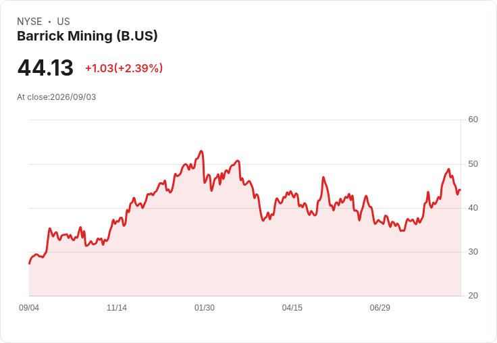The height and width of the screenshot is (343, 497).
Task: Click the chart's highest peak near 01/30
Action: [x=201, y=151]
